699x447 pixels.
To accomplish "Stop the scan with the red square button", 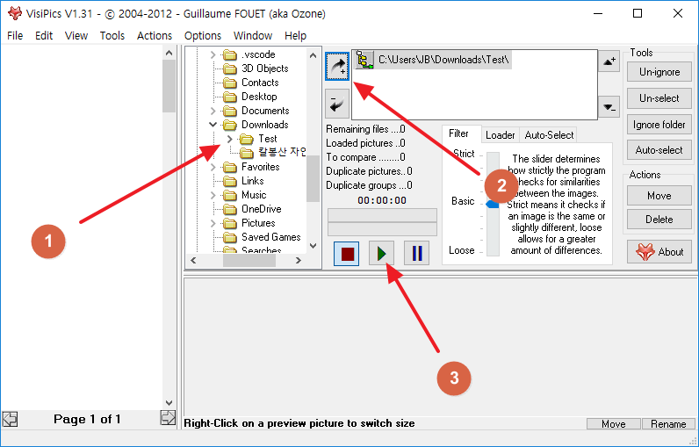I will click(347, 254).
